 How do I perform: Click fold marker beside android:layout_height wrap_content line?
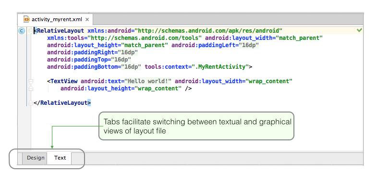(31, 88)
